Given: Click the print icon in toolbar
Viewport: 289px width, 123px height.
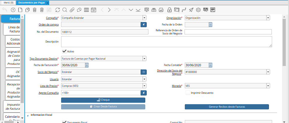Looking at the screenshot, I should click(x=162, y=10).
